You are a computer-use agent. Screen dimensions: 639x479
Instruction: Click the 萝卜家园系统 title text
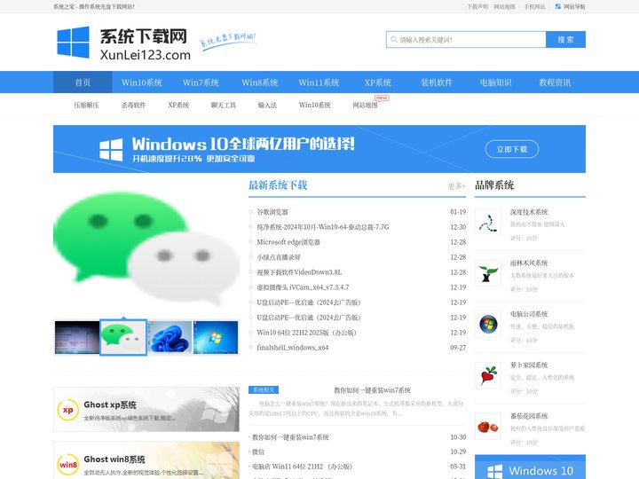click(529, 365)
